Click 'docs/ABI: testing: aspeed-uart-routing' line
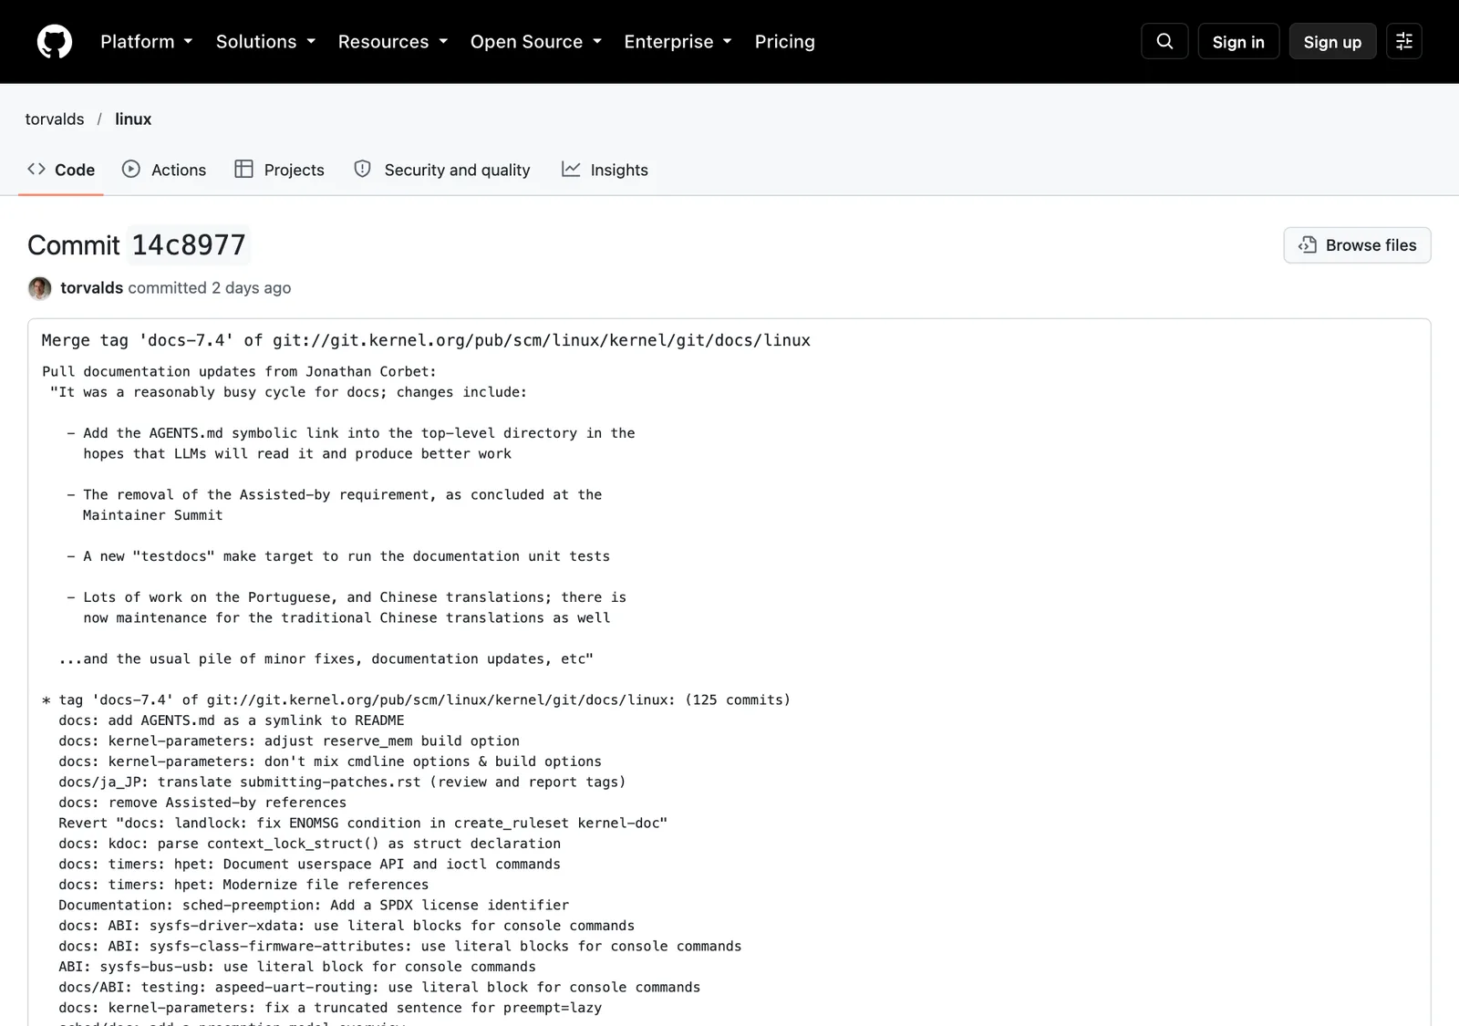The image size is (1459, 1026). 379,988
